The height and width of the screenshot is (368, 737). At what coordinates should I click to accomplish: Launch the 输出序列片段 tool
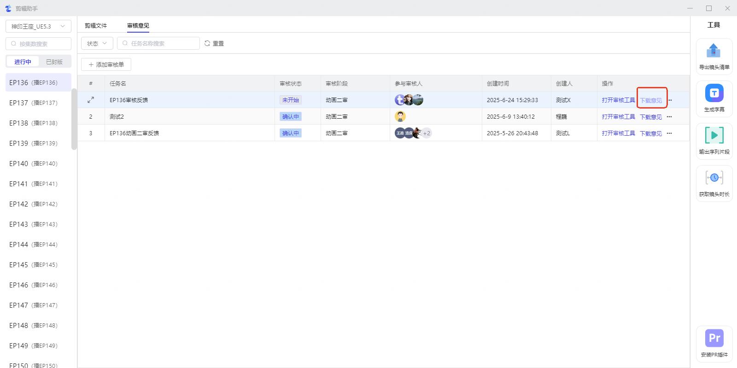click(714, 136)
